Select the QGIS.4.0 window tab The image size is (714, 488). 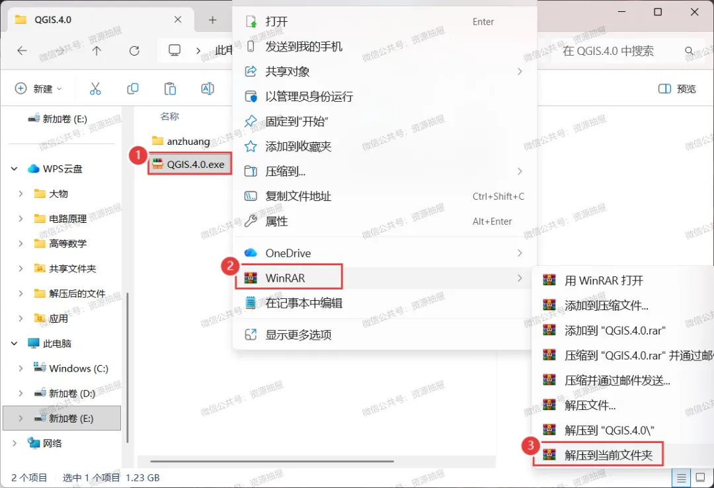point(101,20)
